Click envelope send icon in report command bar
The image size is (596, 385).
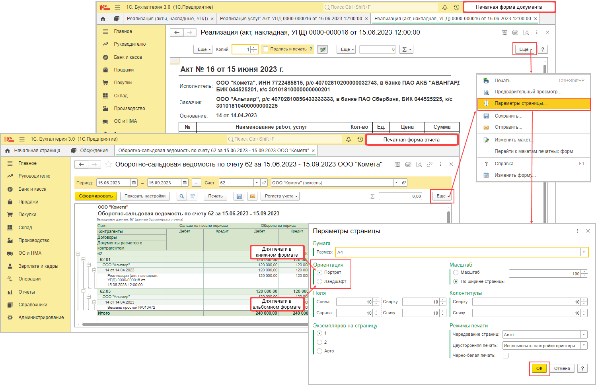(x=252, y=196)
